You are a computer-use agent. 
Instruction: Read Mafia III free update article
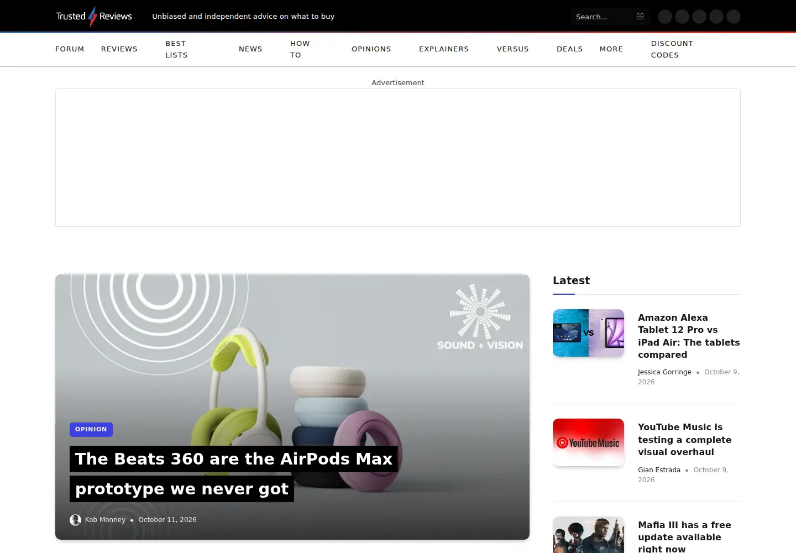point(684,536)
